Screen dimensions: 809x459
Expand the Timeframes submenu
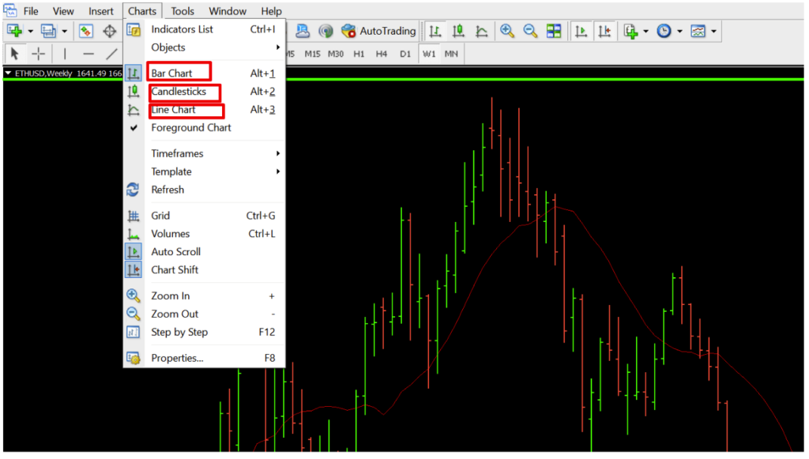click(205, 154)
